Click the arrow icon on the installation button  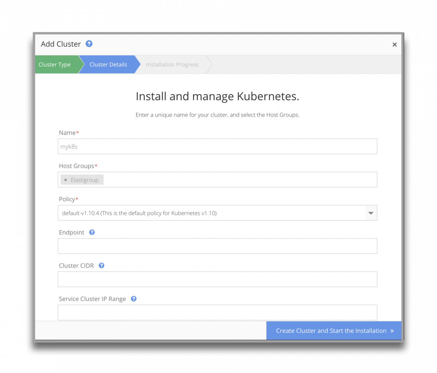click(x=393, y=330)
